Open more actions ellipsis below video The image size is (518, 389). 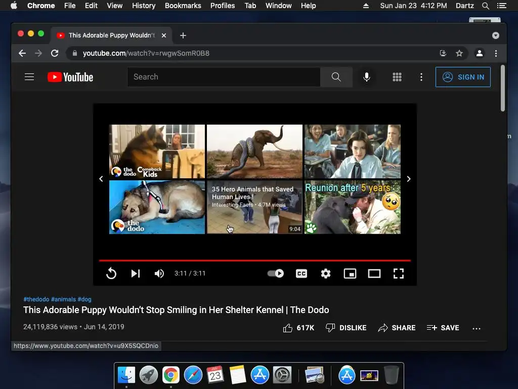point(477,328)
